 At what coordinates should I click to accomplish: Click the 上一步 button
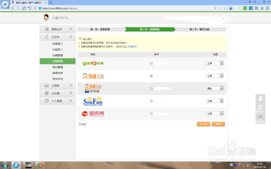click(204, 124)
